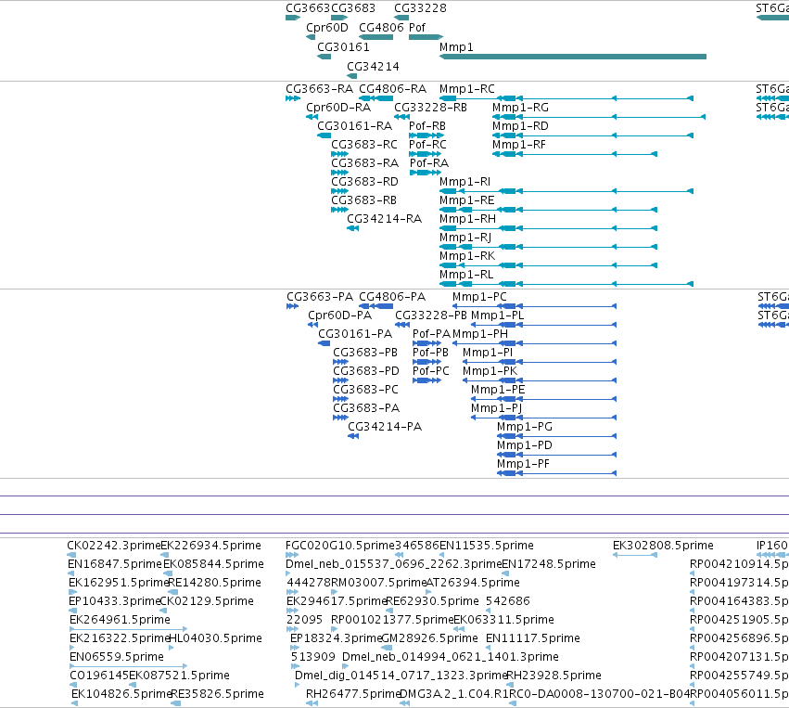Click the Pof-PC protein label
This screenshot has height=708, width=789.
[x=431, y=371]
